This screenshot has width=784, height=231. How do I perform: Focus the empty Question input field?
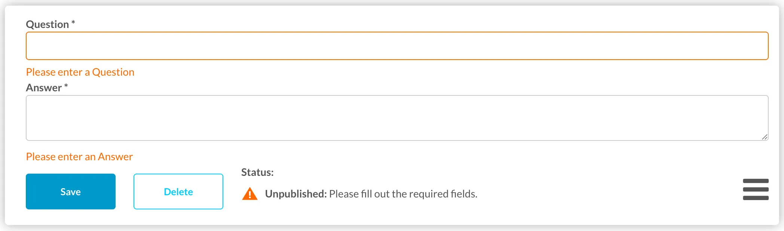(397, 46)
